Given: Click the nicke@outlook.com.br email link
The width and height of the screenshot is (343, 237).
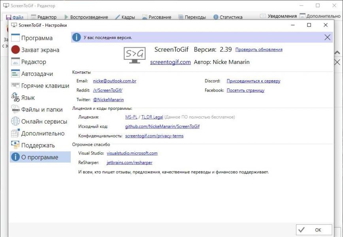Looking at the screenshot, I should coord(115,81).
